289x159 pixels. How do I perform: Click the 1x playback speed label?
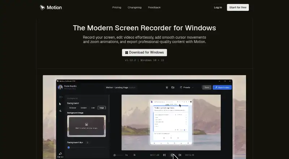126,155
